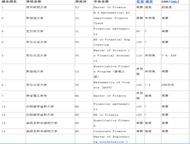
Task: Open the 托福 header link
Action: 139,2
